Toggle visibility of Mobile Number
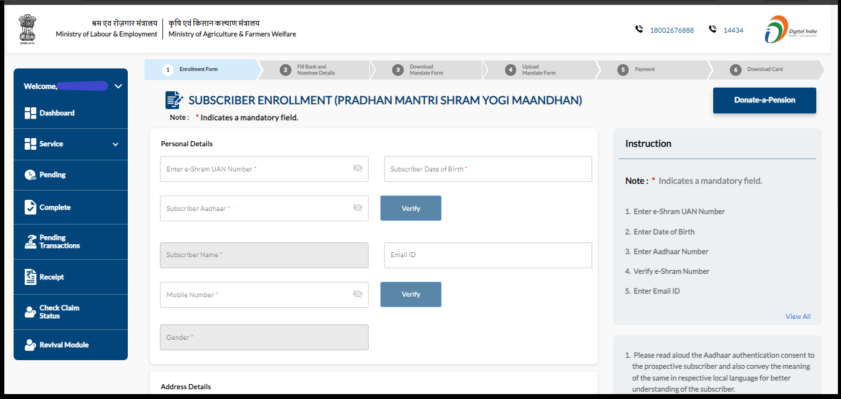Image resolution: width=841 pixels, height=399 pixels. coord(358,294)
